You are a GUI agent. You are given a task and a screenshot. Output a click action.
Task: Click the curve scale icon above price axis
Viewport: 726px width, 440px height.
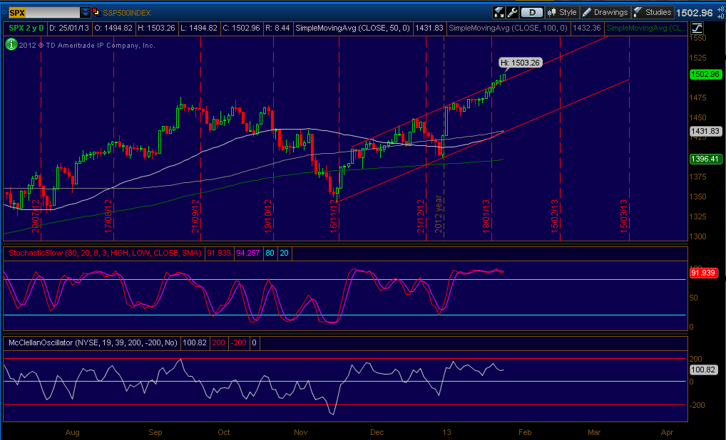(x=697, y=27)
